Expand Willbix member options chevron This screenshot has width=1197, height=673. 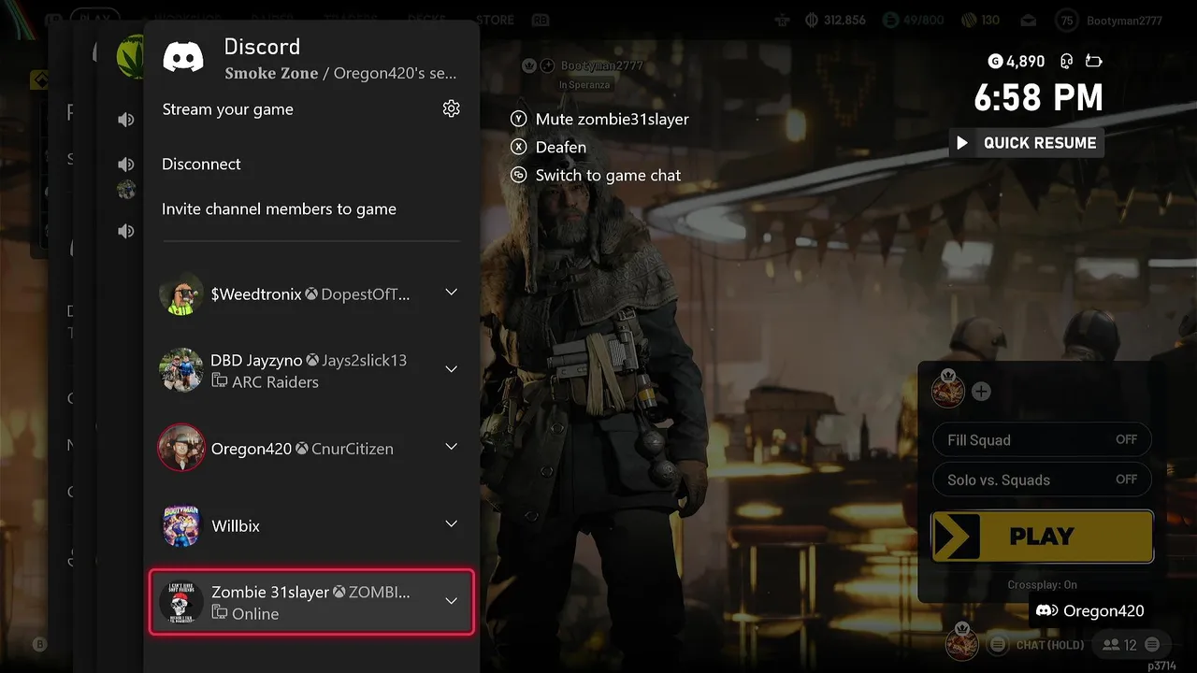click(451, 523)
